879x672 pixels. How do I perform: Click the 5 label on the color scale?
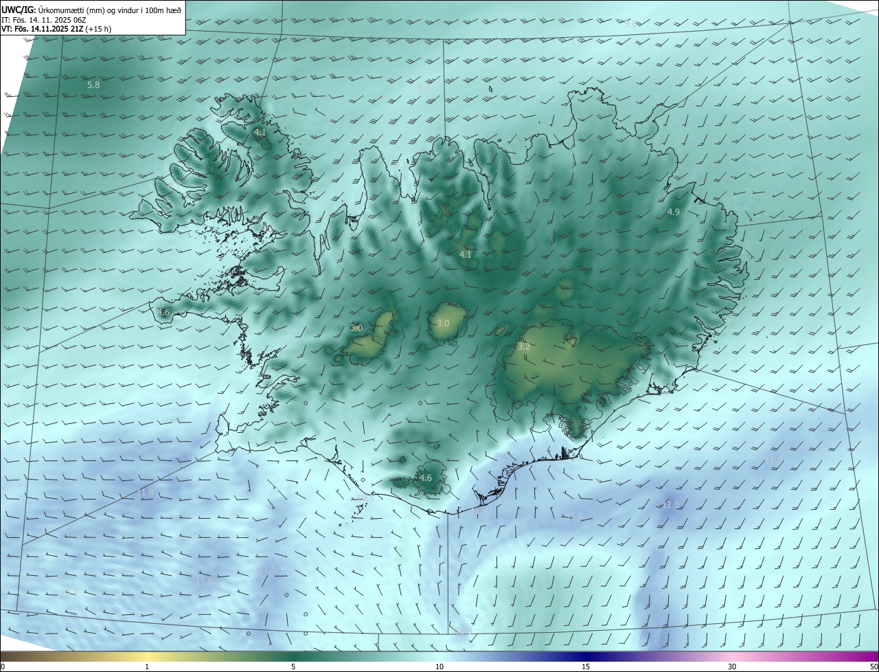pos(293,667)
